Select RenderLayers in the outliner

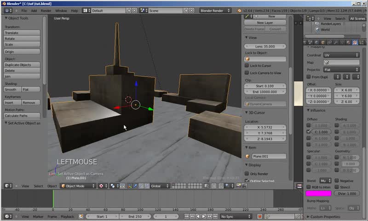click(x=330, y=24)
